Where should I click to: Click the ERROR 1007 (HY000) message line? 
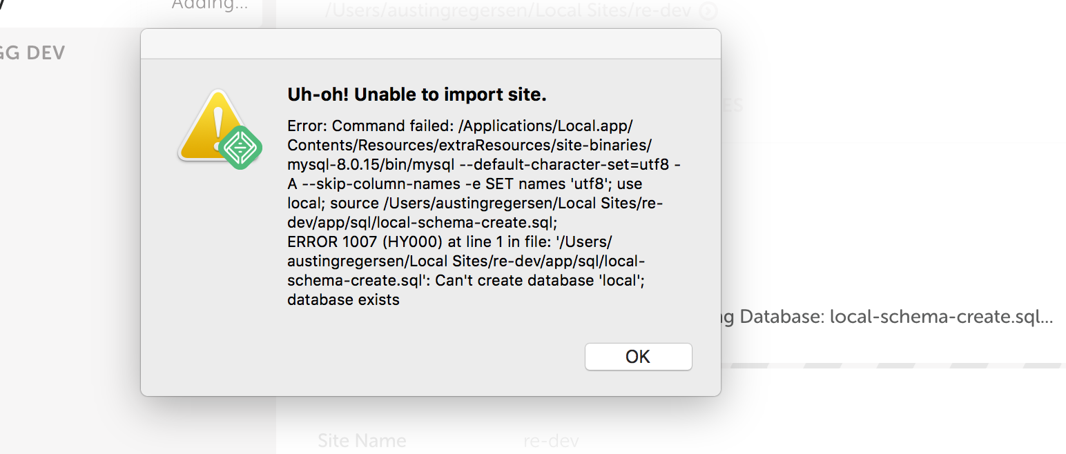(364, 242)
